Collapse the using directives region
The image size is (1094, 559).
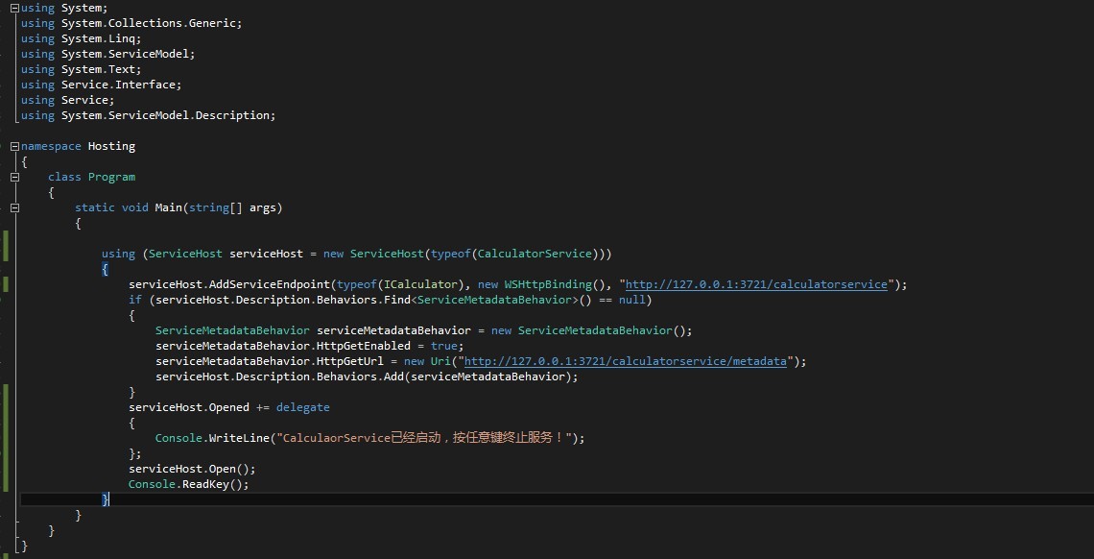coord(15,8)
